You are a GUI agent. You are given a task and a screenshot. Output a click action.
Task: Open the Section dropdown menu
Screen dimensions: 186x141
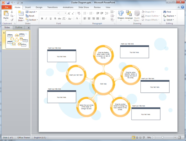coord(33,20)
